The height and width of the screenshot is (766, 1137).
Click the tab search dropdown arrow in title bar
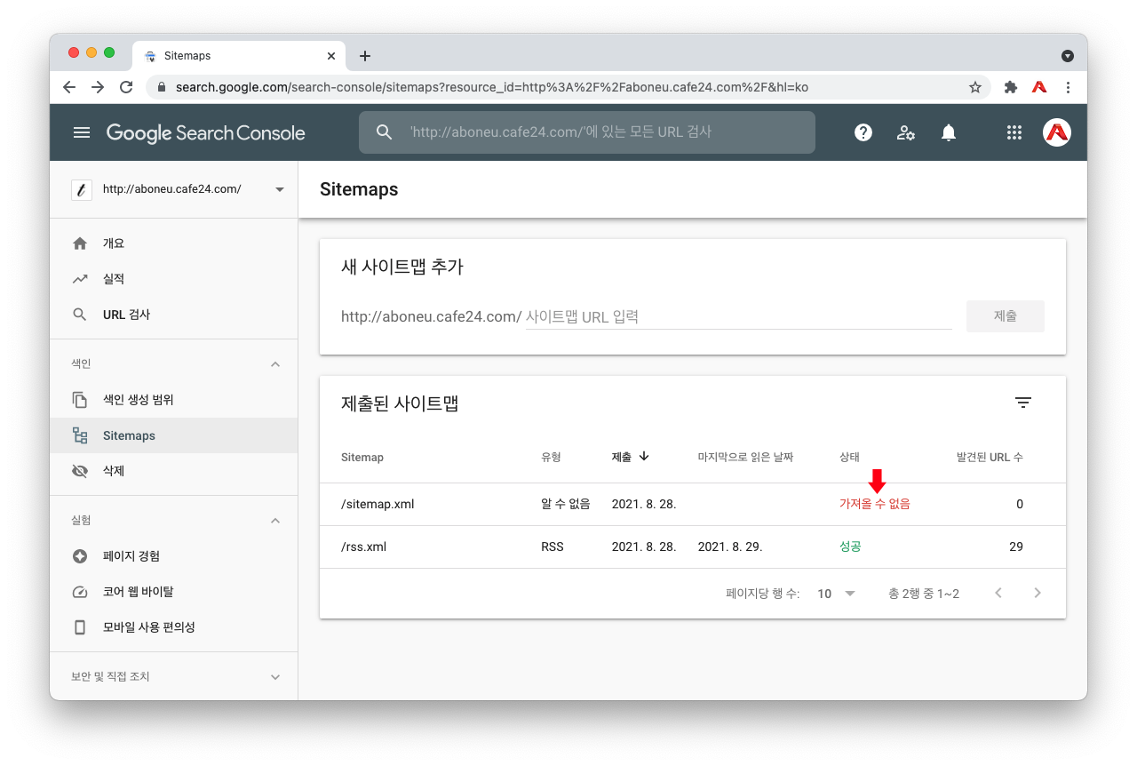coord(1068,56)
